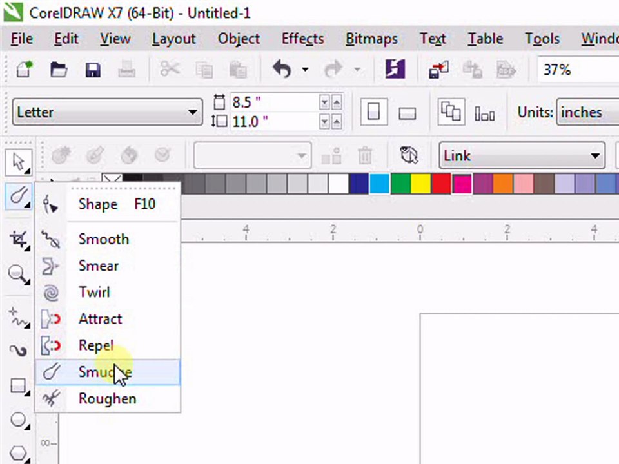Choose Smudge tool from flyout

[x=108, y=372]
